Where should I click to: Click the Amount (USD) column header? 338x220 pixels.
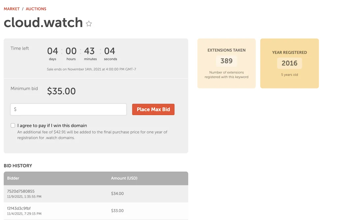pyautogui.click(x=124, y=178)
